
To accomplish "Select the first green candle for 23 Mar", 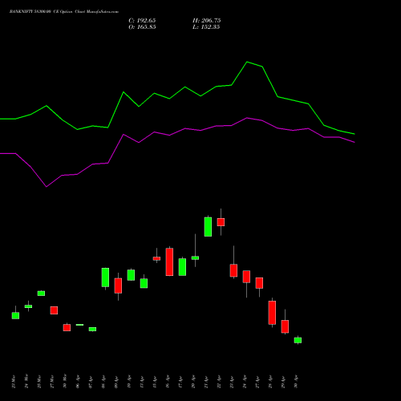I will 15,315.
